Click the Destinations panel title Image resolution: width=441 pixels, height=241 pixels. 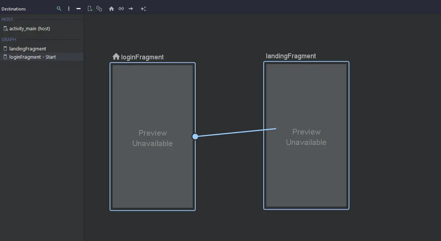tap(14, 9)
